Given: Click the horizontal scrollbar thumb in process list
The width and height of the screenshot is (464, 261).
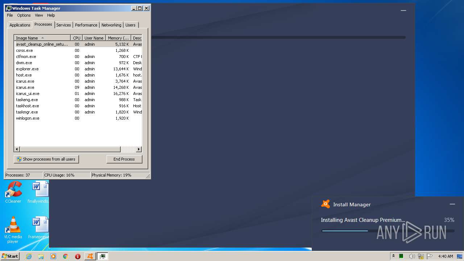Looking at the screenshot, I should pos(70,149).
